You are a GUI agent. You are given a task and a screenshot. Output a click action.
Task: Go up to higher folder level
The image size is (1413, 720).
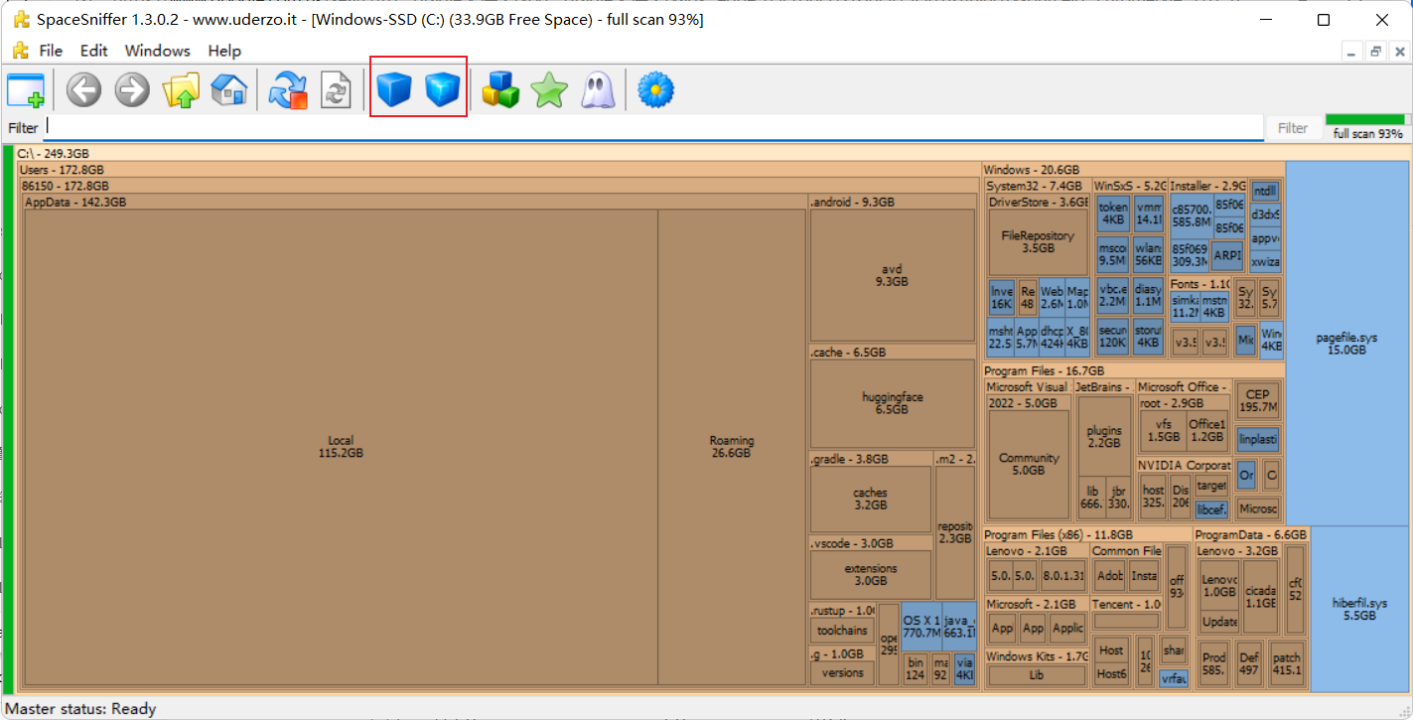181,91
